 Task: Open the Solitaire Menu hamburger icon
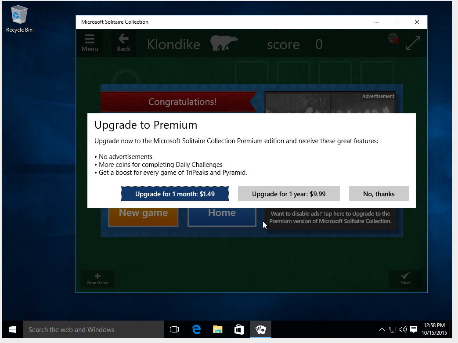[x=90, y=43]
